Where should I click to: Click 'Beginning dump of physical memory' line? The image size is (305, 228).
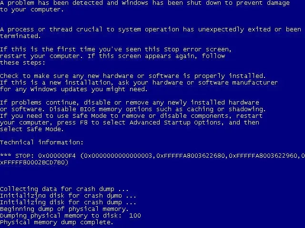point(64,209)
